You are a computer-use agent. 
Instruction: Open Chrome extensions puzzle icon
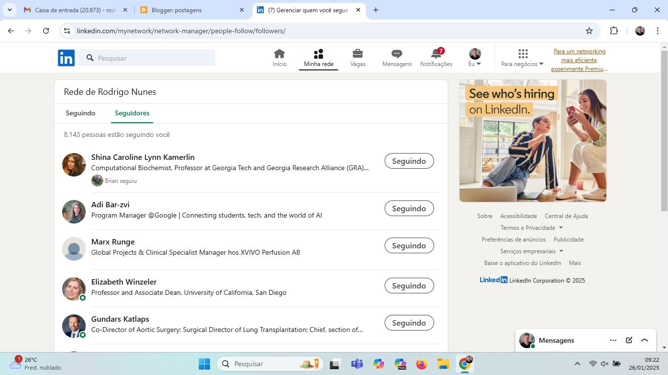coord(614,31)
